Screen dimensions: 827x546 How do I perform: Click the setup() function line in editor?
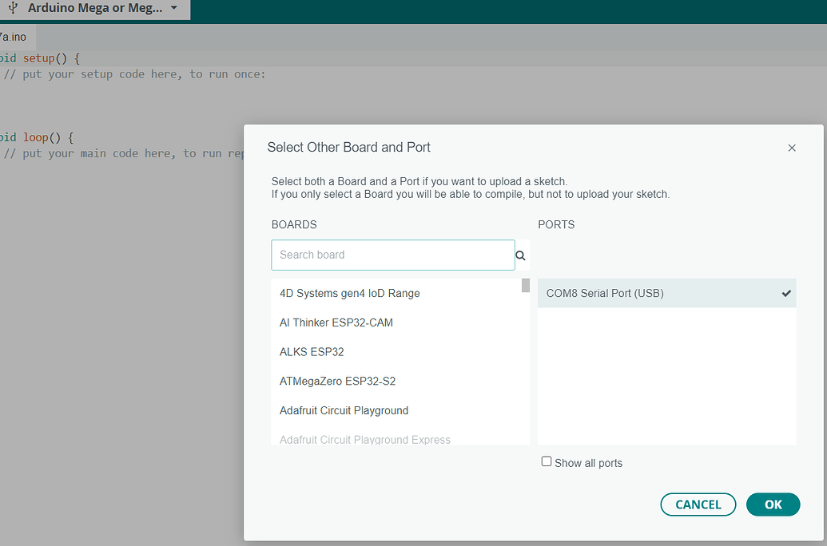click(x=40, y=58)
